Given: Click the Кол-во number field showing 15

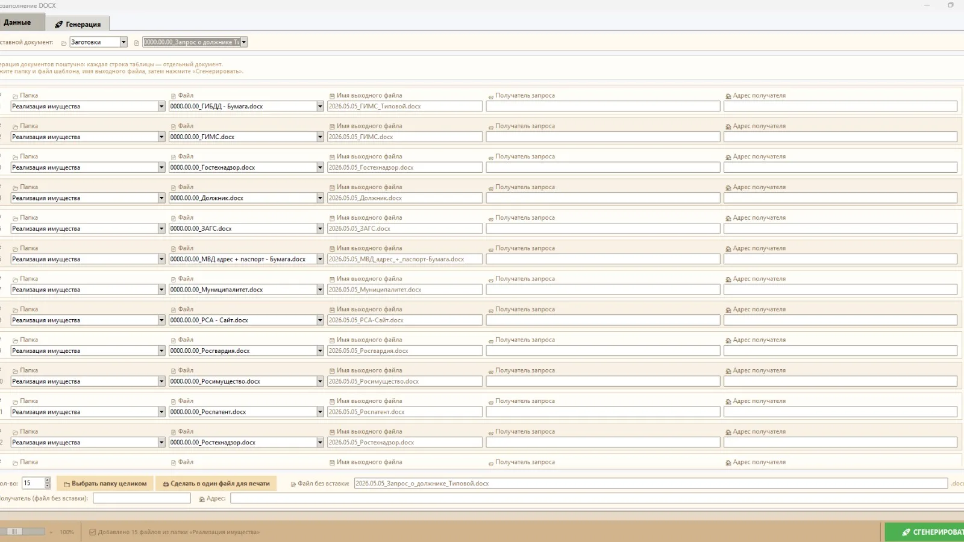Looking at the screenshot, I should click(x=33, y=483).
